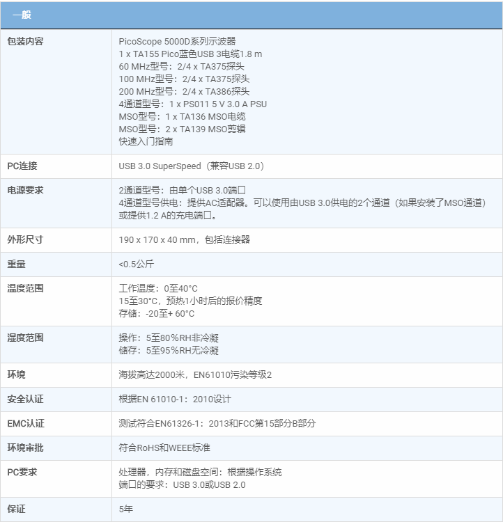Click the 重量 row label
The height and width of the screenshot is (522, 503).
click(x=17, y=264)
